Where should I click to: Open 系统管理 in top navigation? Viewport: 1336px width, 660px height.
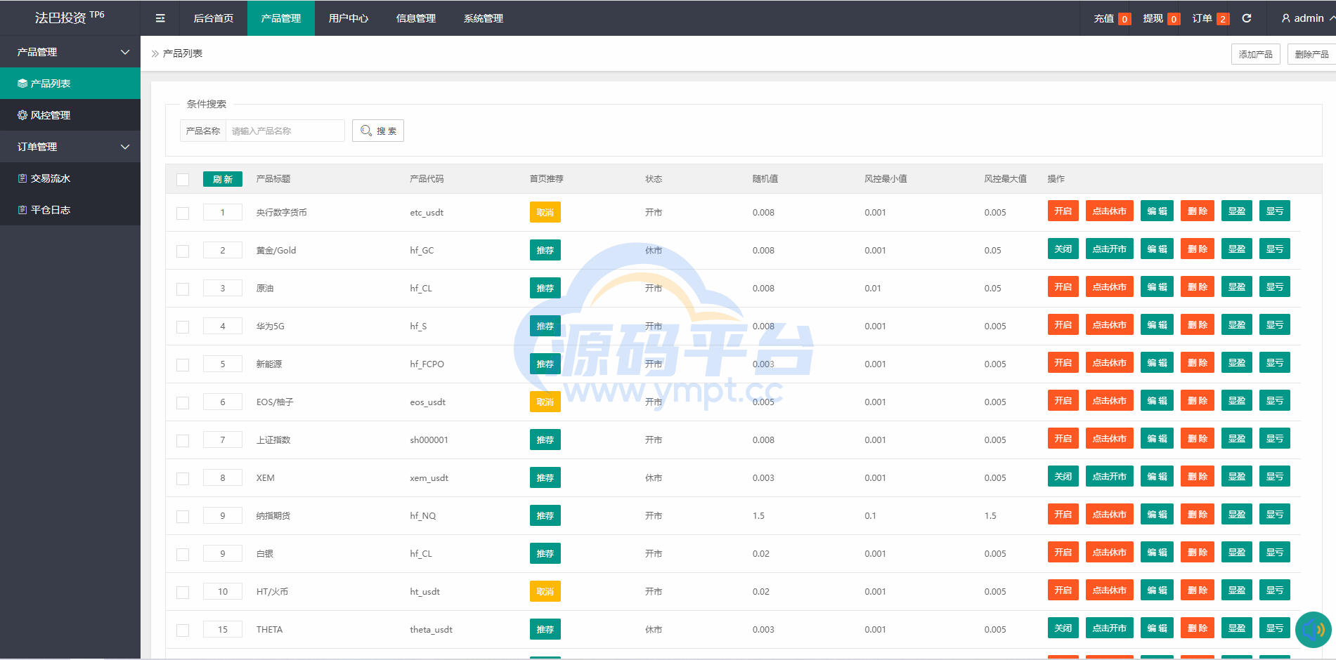[x=484, y=18]
